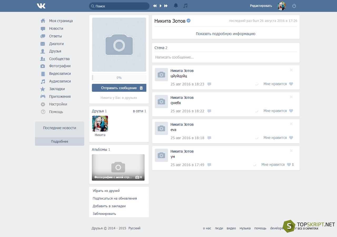Click comment icon on eva post
This screenshot has width=337, height=237.
coord(209,138)
